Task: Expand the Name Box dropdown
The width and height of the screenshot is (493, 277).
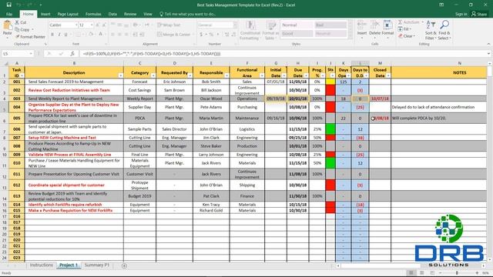Action: [31, 54]
